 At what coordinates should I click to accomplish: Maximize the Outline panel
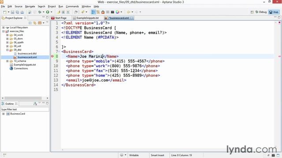pyautogui.click(x=47, y=104)
